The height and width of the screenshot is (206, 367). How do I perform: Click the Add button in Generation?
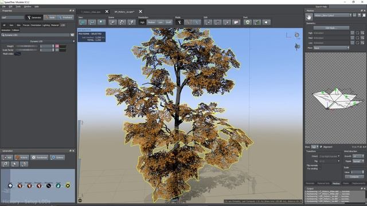[x=7, y=158]
